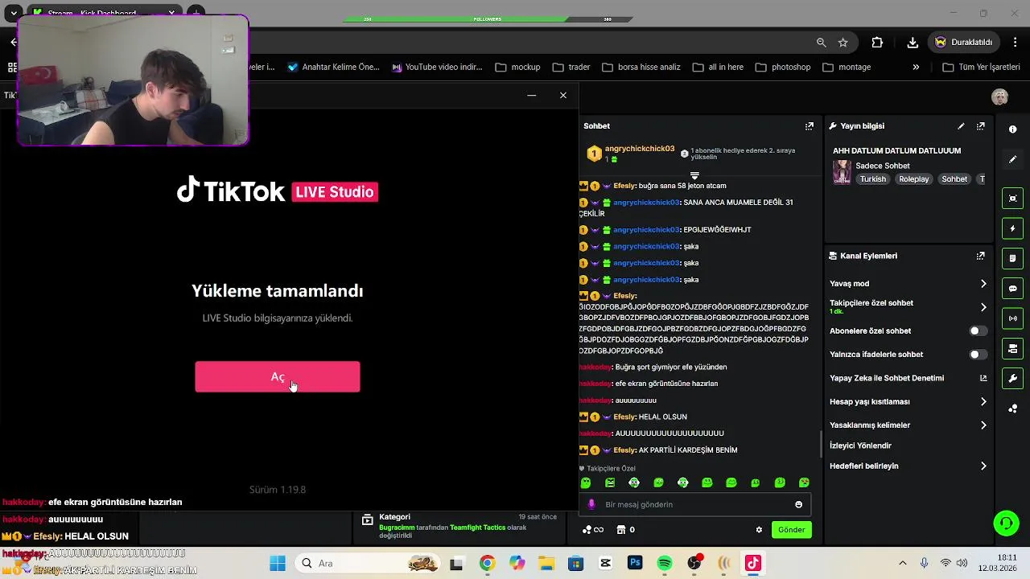1030x579 pixels.
Task: Open the montage bookmarks folder
Action: click(846, 67)
